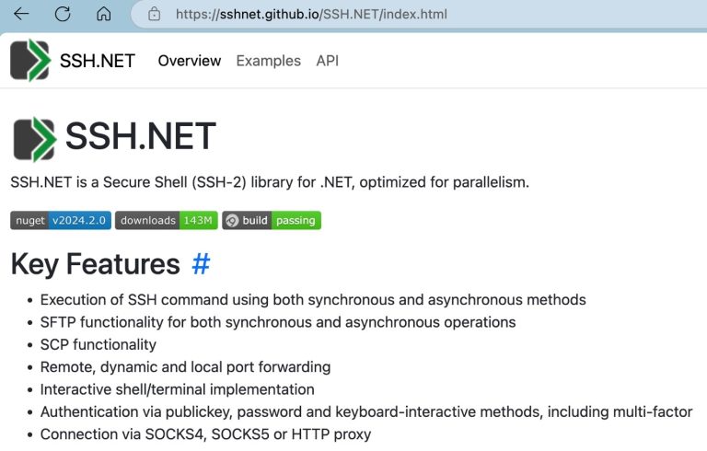This screenshot has height=451, width=707.
Task: Click the SSH.NET navbar logo icon
Action: [x=29, y=61]
